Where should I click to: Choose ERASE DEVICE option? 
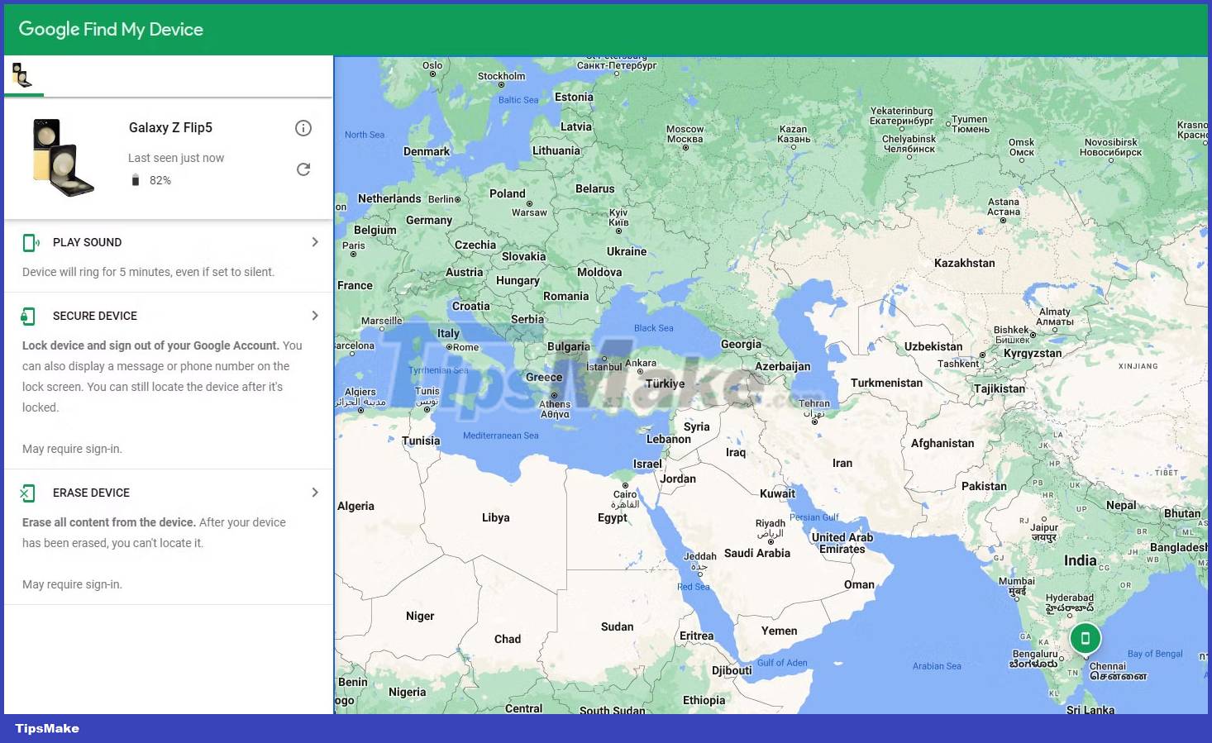point(91,493)
